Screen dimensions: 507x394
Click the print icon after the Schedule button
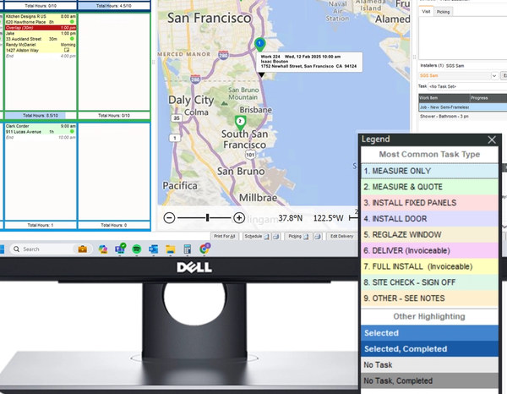click(x=275, y=237)
